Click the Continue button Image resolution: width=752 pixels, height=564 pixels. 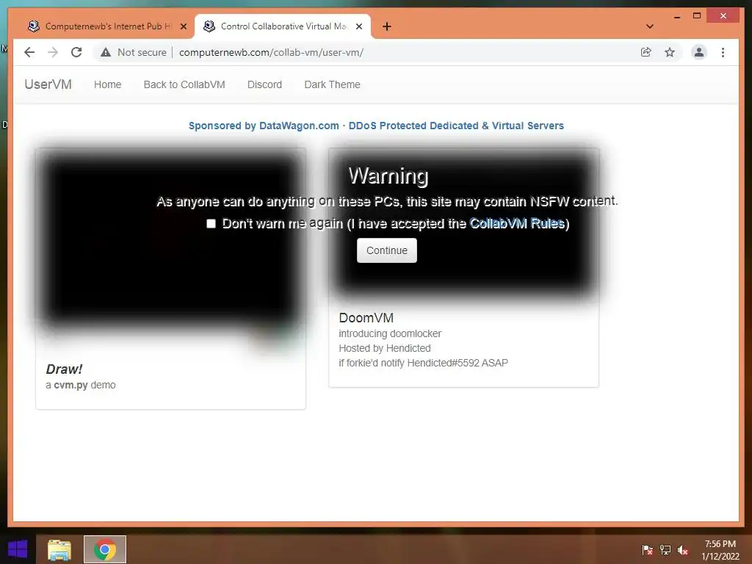point(386,250)
